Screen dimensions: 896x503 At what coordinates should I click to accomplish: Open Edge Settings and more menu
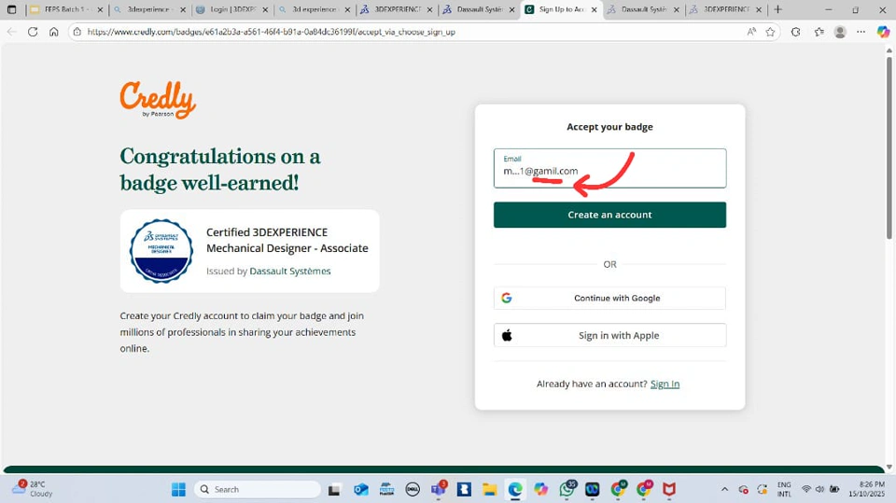(861, 32)
